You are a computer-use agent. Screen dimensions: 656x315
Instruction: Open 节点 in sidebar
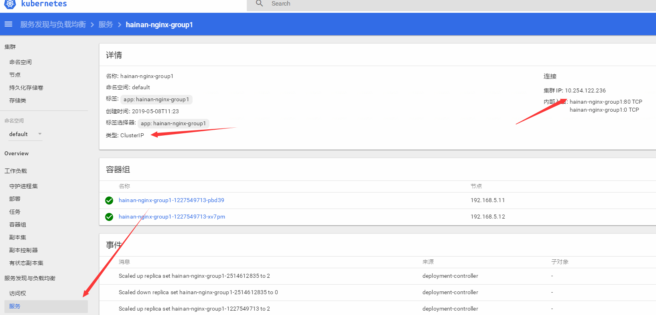click(x=15, y=75)
